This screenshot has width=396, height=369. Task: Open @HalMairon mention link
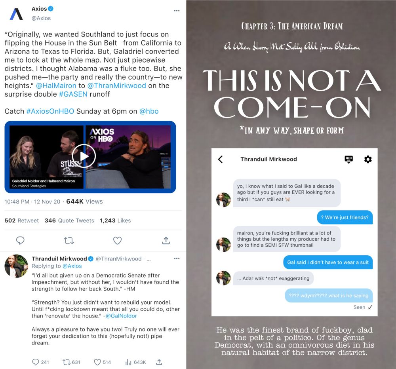click(x=56, y=86)
